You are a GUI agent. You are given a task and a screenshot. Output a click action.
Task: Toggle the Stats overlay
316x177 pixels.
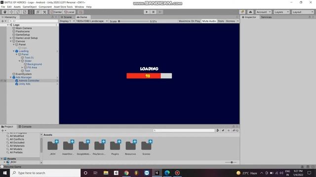(221, 21)
